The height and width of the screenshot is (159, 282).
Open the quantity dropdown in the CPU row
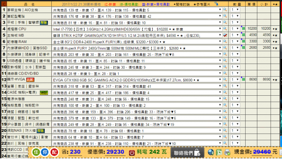pos(235,29)
